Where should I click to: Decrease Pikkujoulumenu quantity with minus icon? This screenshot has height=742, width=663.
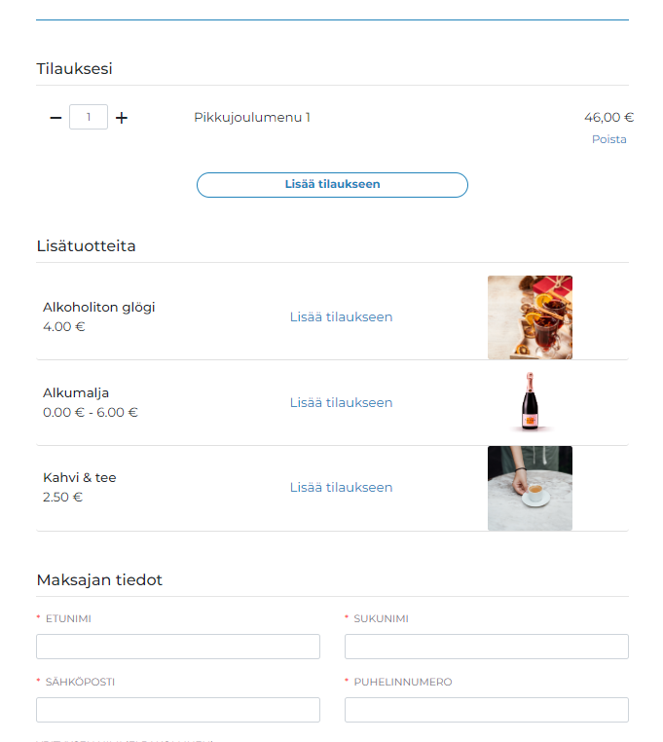(55, 118)
